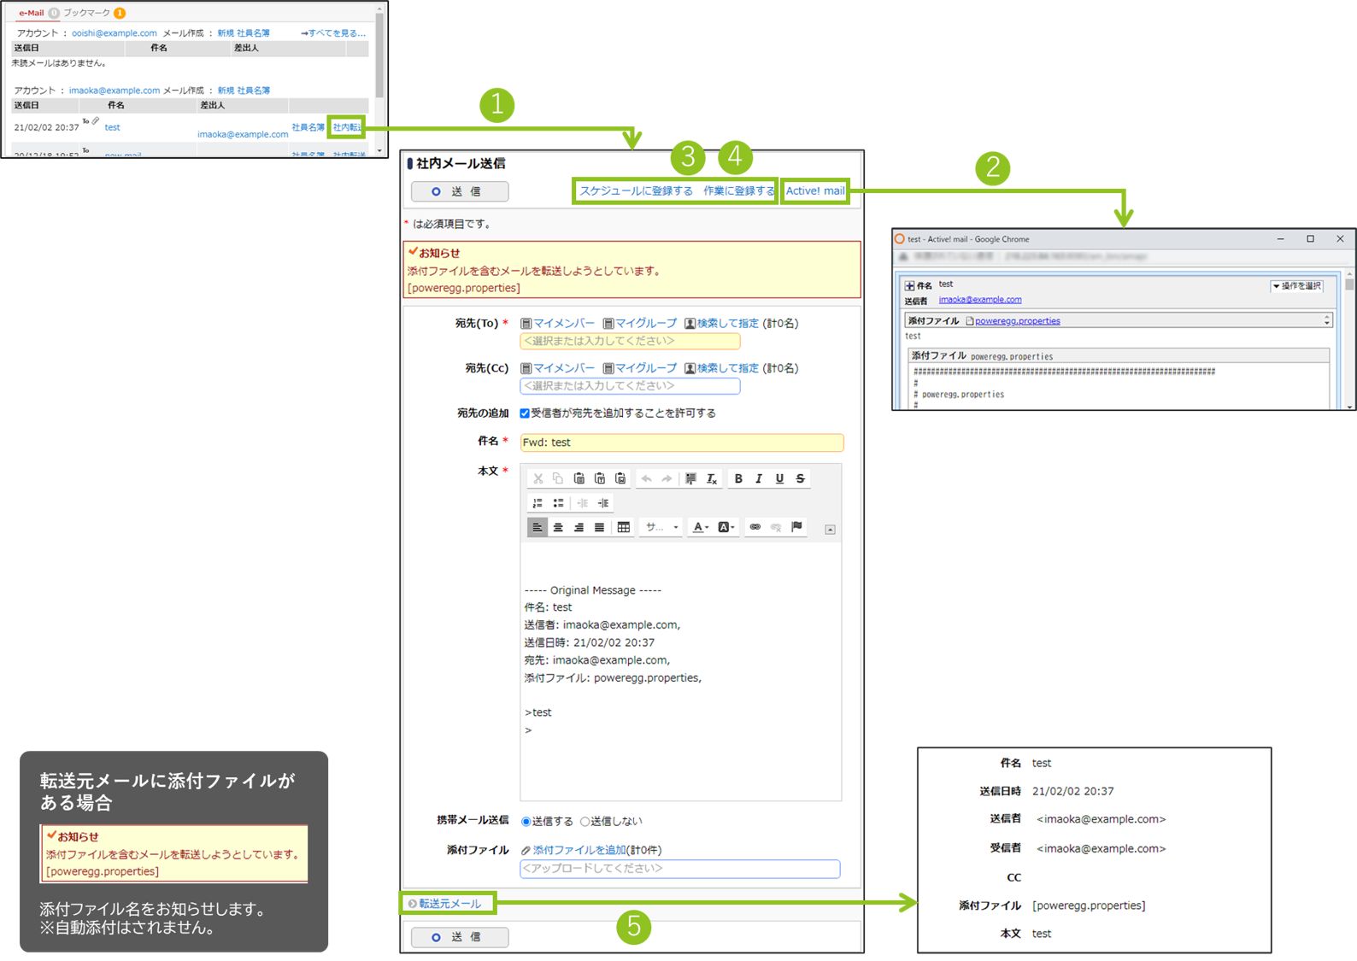The height and width of the screenshot is (961, 1357).
Task: Click the Cut icon in body editor
Action: 538,478
